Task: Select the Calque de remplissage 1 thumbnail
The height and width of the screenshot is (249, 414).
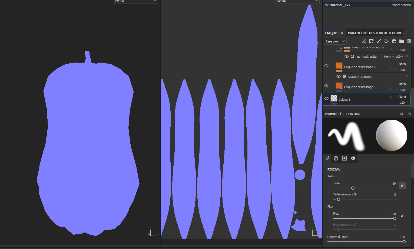Action: click(x=339, y=86)
